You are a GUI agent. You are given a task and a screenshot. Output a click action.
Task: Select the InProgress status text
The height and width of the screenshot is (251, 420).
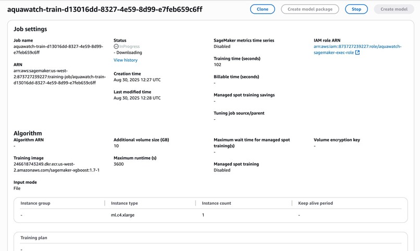coord(129,46)
